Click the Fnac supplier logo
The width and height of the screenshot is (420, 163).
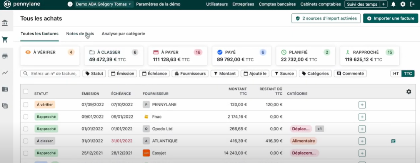[x=146, y=117]
